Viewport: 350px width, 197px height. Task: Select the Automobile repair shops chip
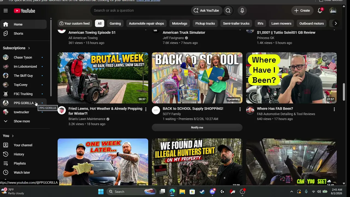pos(147,24)
